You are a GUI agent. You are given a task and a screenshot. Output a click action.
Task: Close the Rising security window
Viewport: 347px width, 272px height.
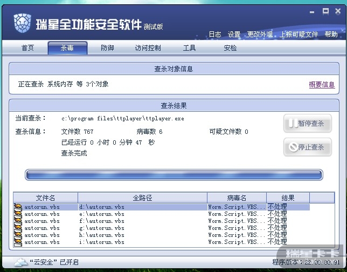point(338,11)
